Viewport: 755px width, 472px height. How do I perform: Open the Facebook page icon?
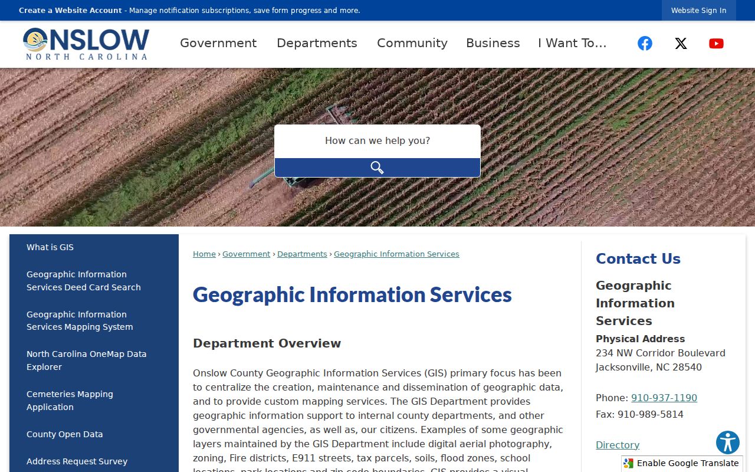point(645,43)
